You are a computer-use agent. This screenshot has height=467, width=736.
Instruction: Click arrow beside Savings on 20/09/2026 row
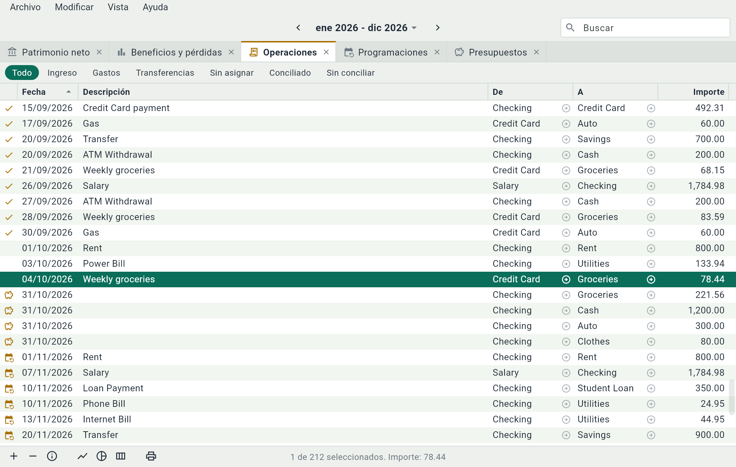click(x=651, y=139)
